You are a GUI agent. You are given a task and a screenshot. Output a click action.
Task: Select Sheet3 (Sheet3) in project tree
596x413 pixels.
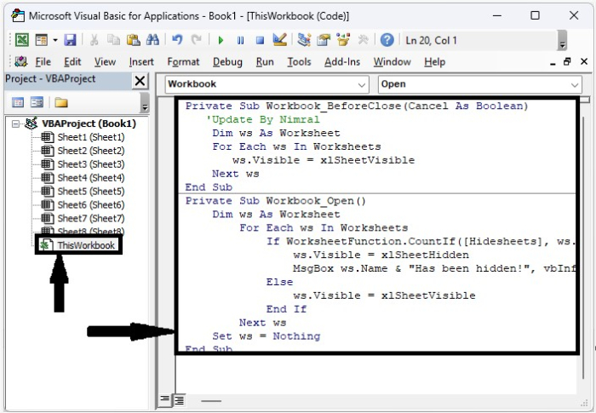pyautogui.click(x=91, y=164)
